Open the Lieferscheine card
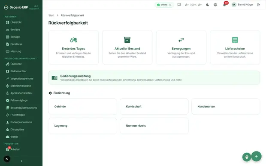This screenshot has width=266, height=166. click(235, 47)
